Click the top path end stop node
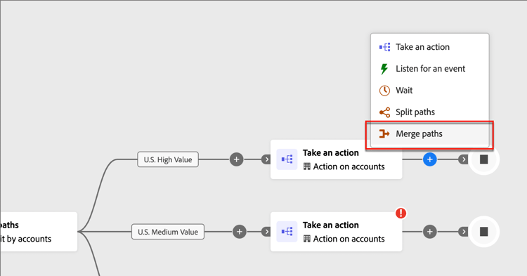Viewport: 527px width, 276px height. [x=483, y=159]
